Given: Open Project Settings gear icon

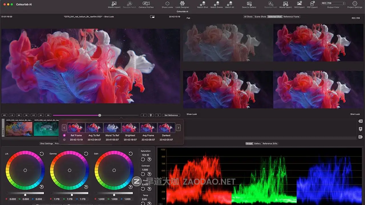Looking at the screenshot, I should coord(355,4).
